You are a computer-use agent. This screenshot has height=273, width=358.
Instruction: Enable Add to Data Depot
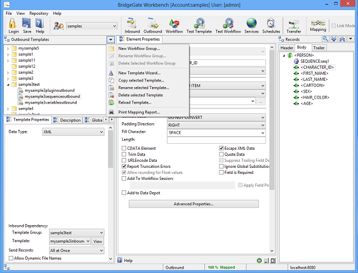point(124,193)
